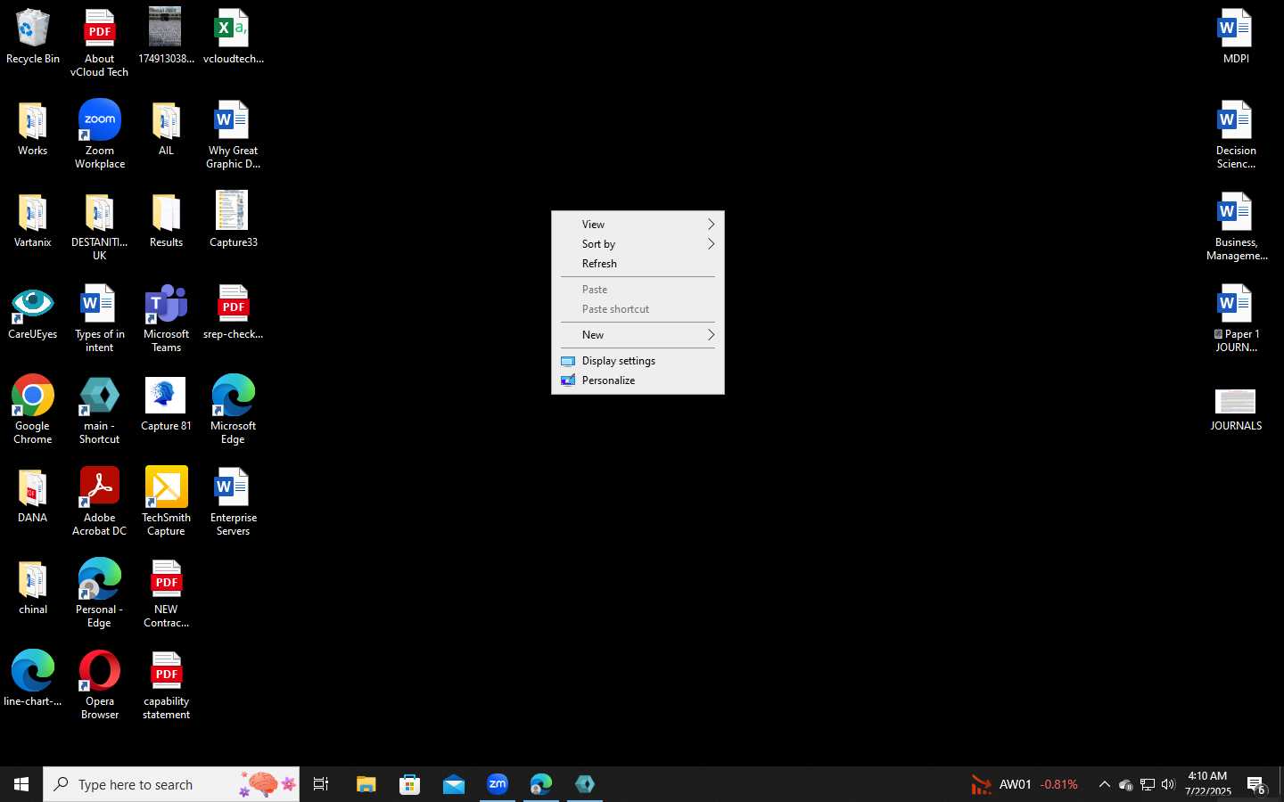Expand the New submenu in context menu
1284x802 pixels.
[x=638, y=335]
